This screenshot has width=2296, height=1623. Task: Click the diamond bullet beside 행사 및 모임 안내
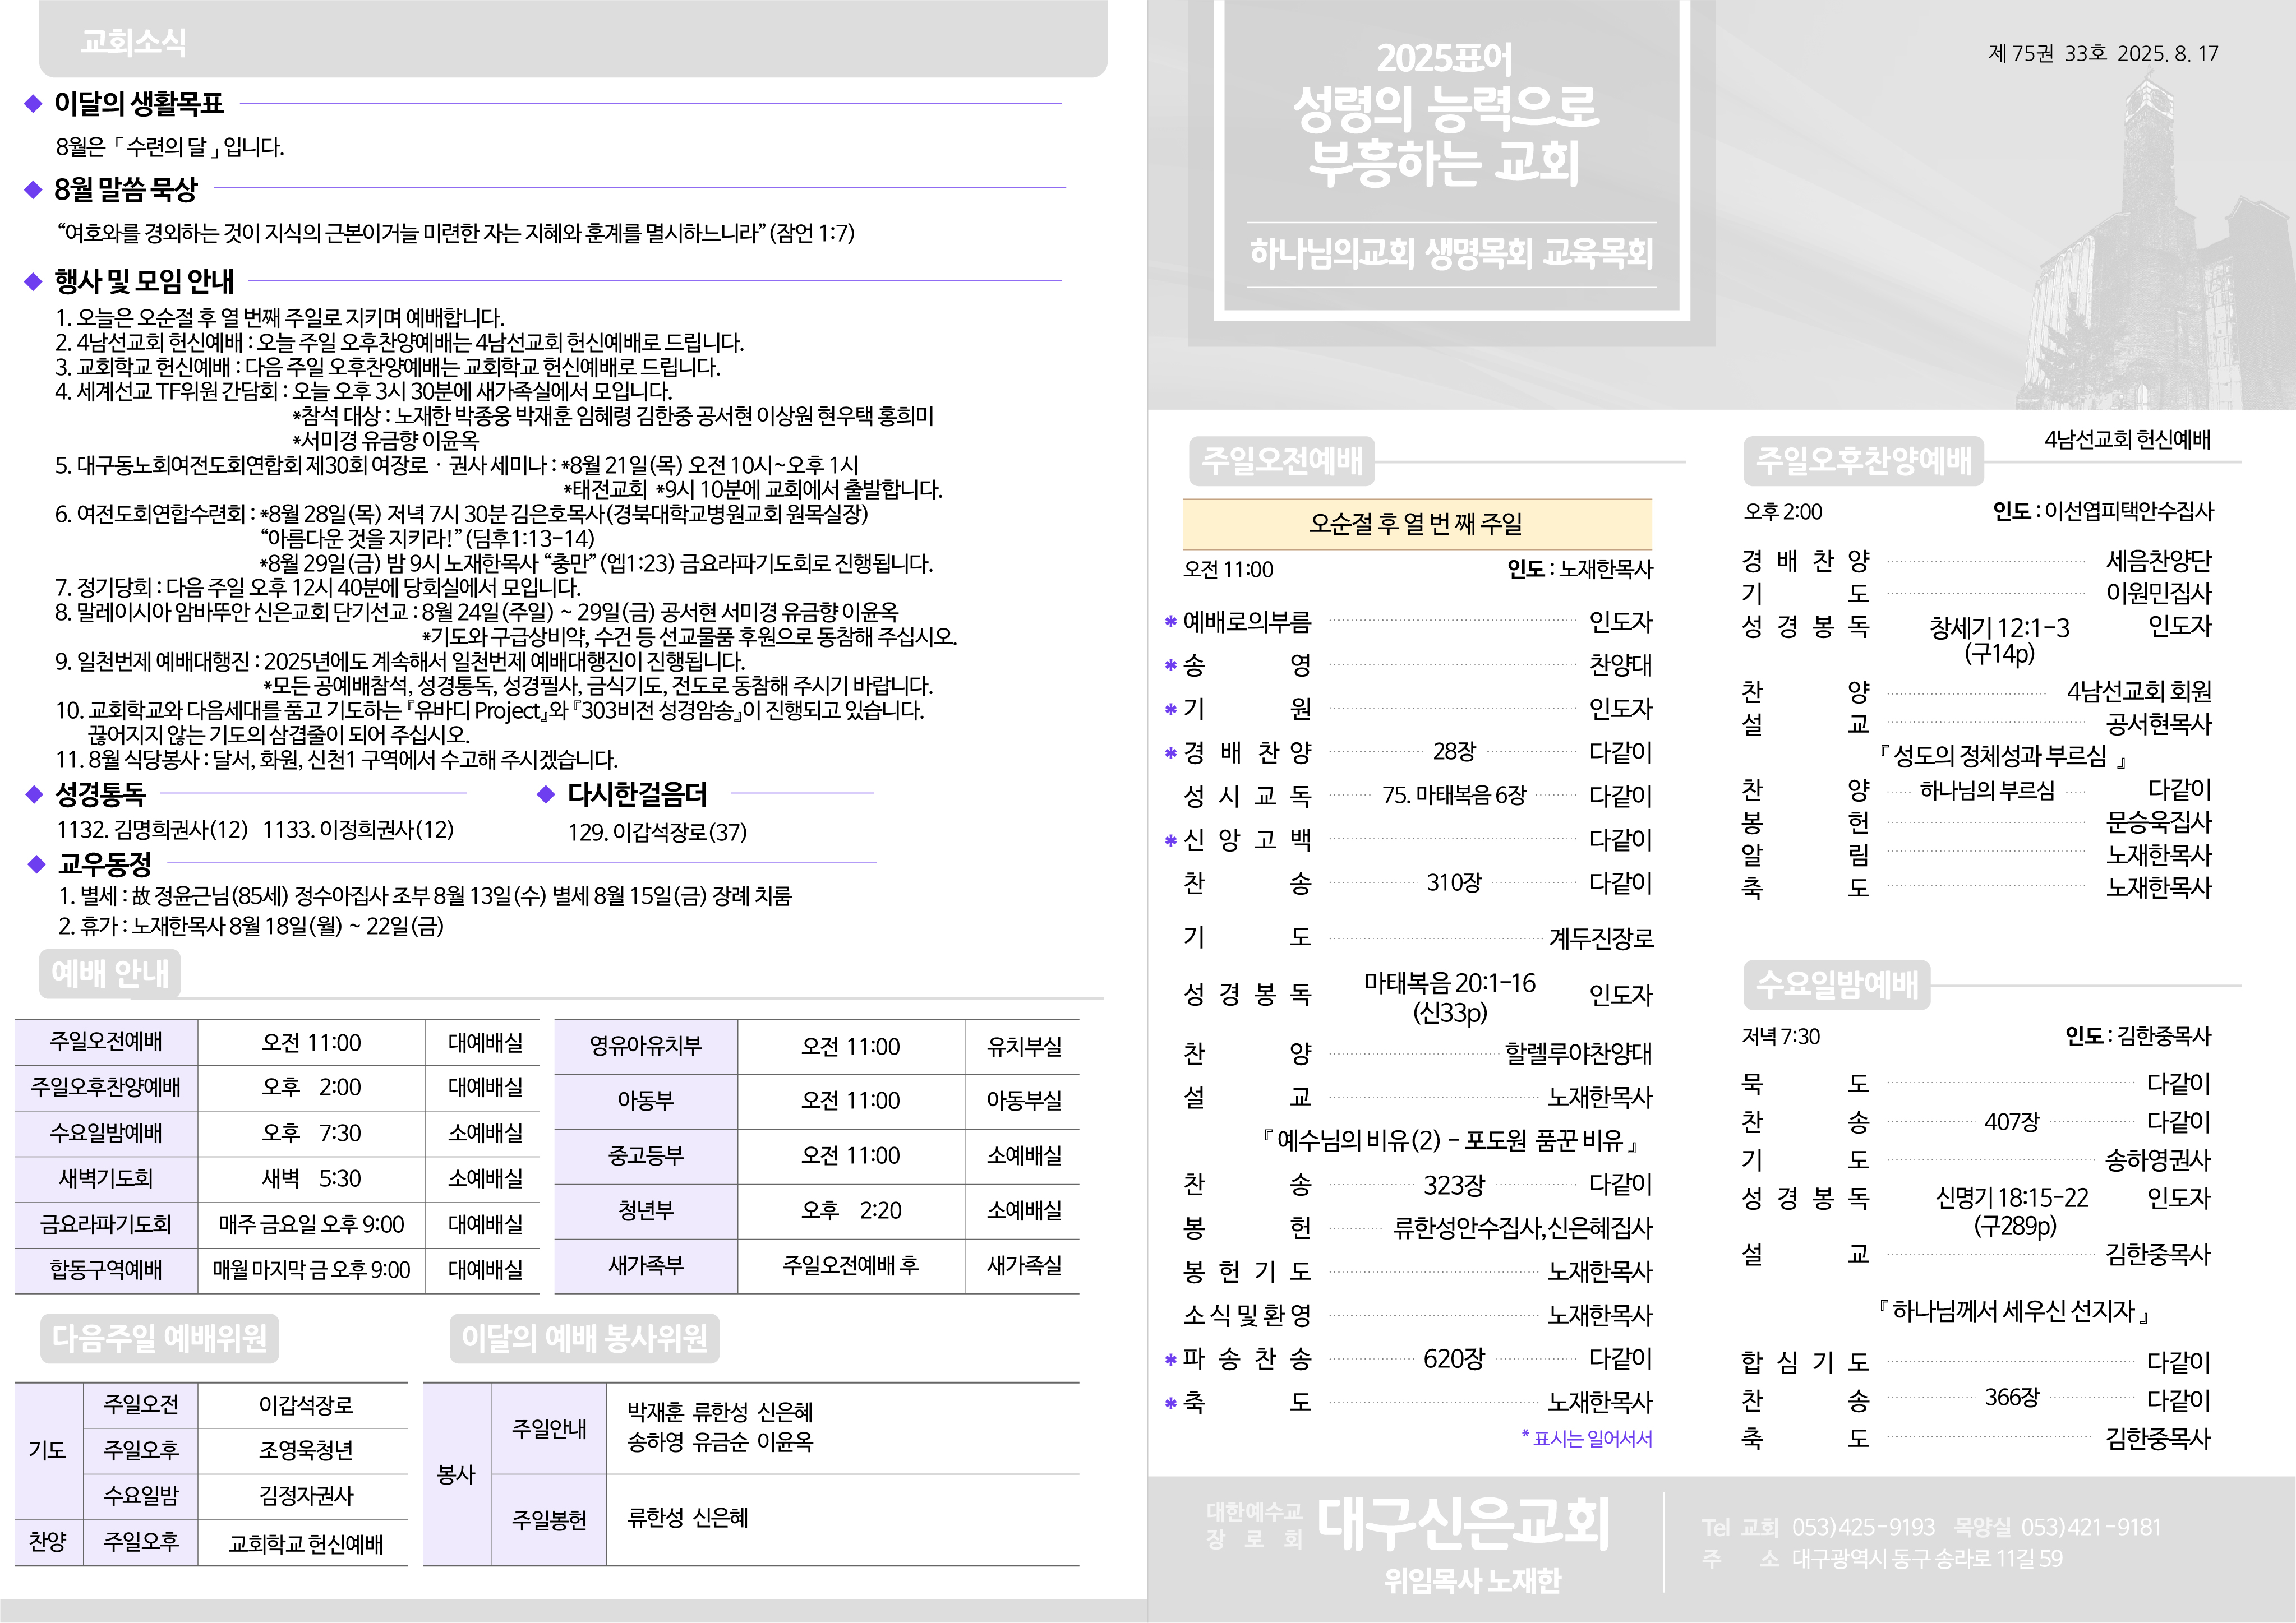(33, 282)
